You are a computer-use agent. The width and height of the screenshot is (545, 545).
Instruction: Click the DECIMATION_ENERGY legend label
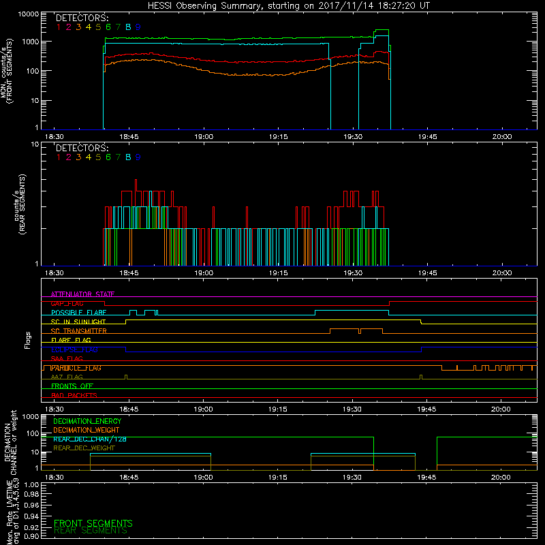pos(87,421)
